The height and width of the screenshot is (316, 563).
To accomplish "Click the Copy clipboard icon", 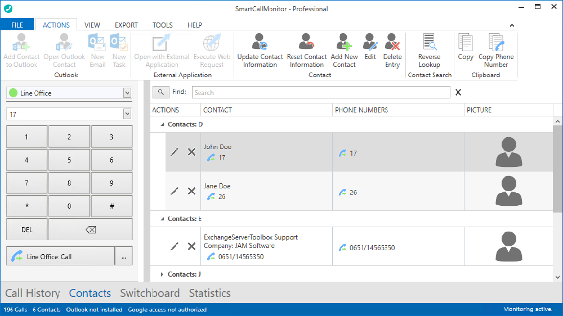I will 466,42.
